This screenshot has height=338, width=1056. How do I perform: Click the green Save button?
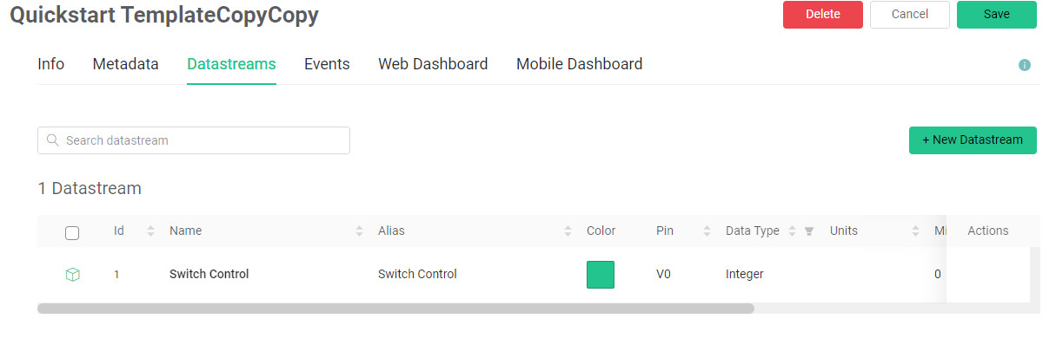[x=997, y=15]
